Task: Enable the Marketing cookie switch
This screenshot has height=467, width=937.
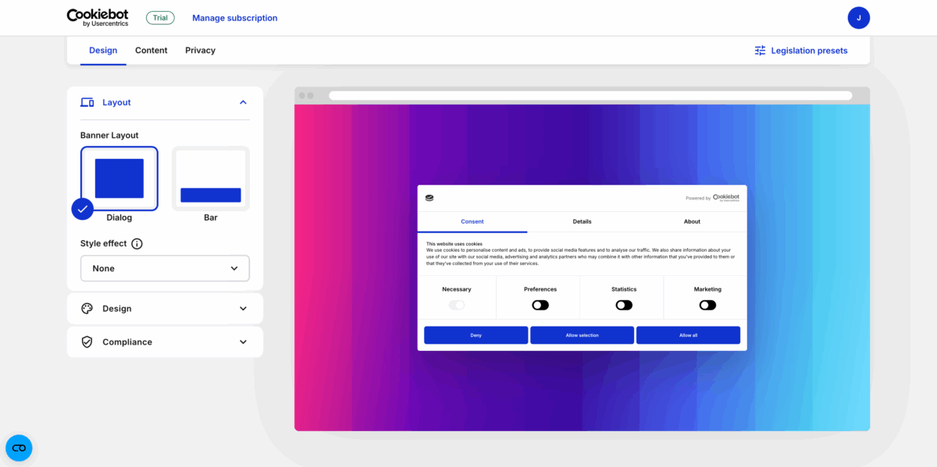Action: (707, 305)
